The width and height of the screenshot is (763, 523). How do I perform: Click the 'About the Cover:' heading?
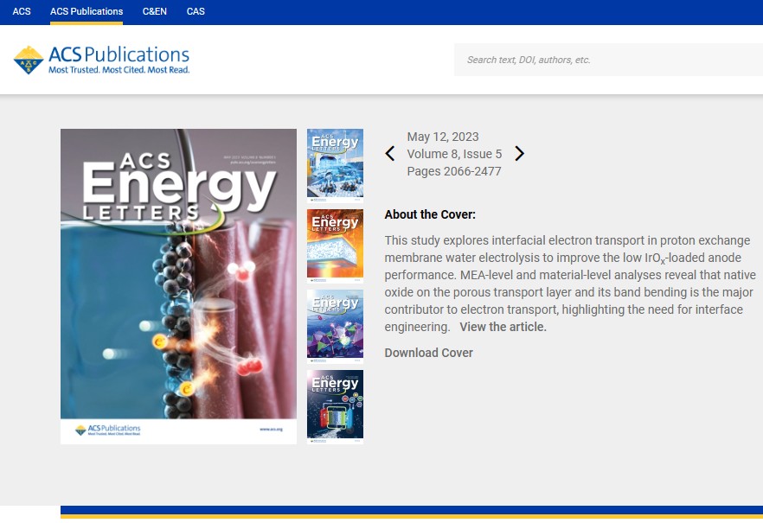(x=430, y=214)
